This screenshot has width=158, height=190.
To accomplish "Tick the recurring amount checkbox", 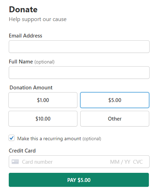I will point(12,138).
